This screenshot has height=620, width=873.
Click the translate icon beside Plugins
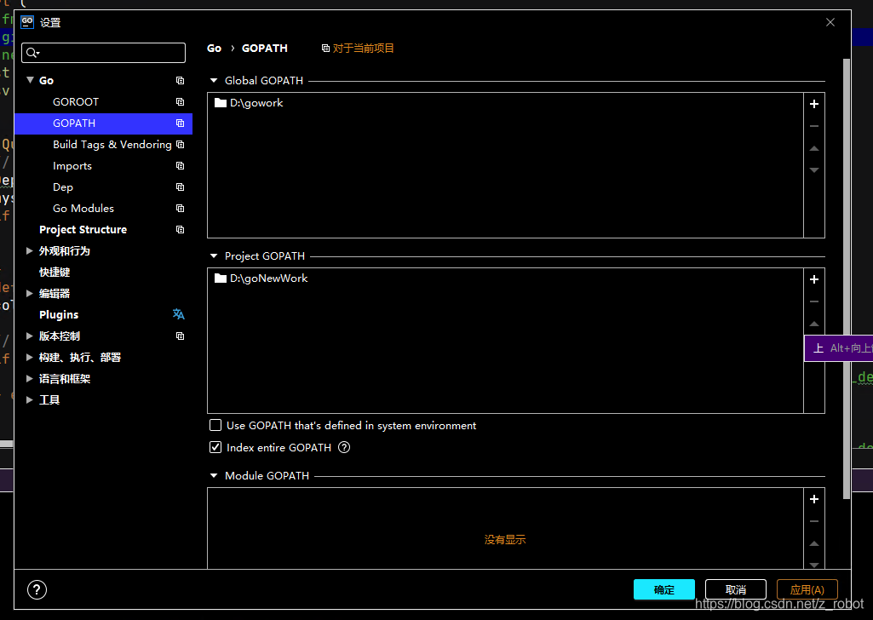(178, 314)
